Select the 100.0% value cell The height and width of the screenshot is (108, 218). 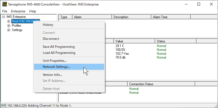click(120, 50)
